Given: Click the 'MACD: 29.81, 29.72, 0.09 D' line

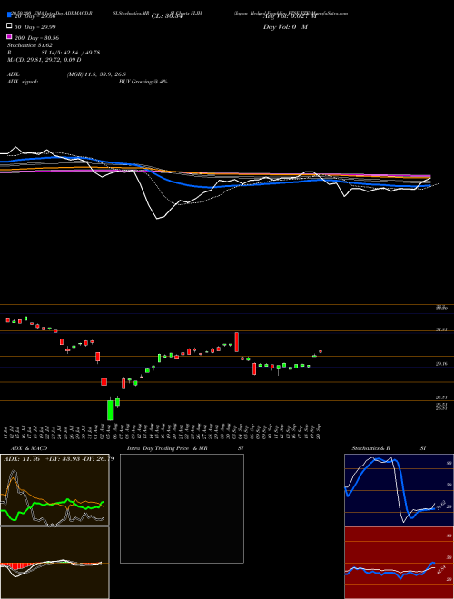Looking at the screenshot, I should (44, 60).
